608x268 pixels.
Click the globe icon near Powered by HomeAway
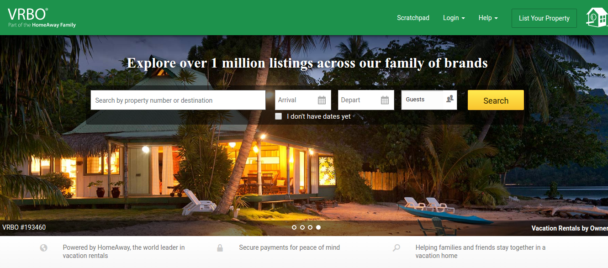(44, 248)
